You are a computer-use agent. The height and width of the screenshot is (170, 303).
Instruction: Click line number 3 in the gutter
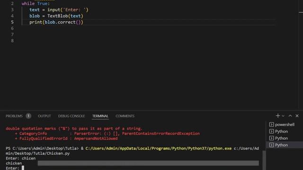12,10
